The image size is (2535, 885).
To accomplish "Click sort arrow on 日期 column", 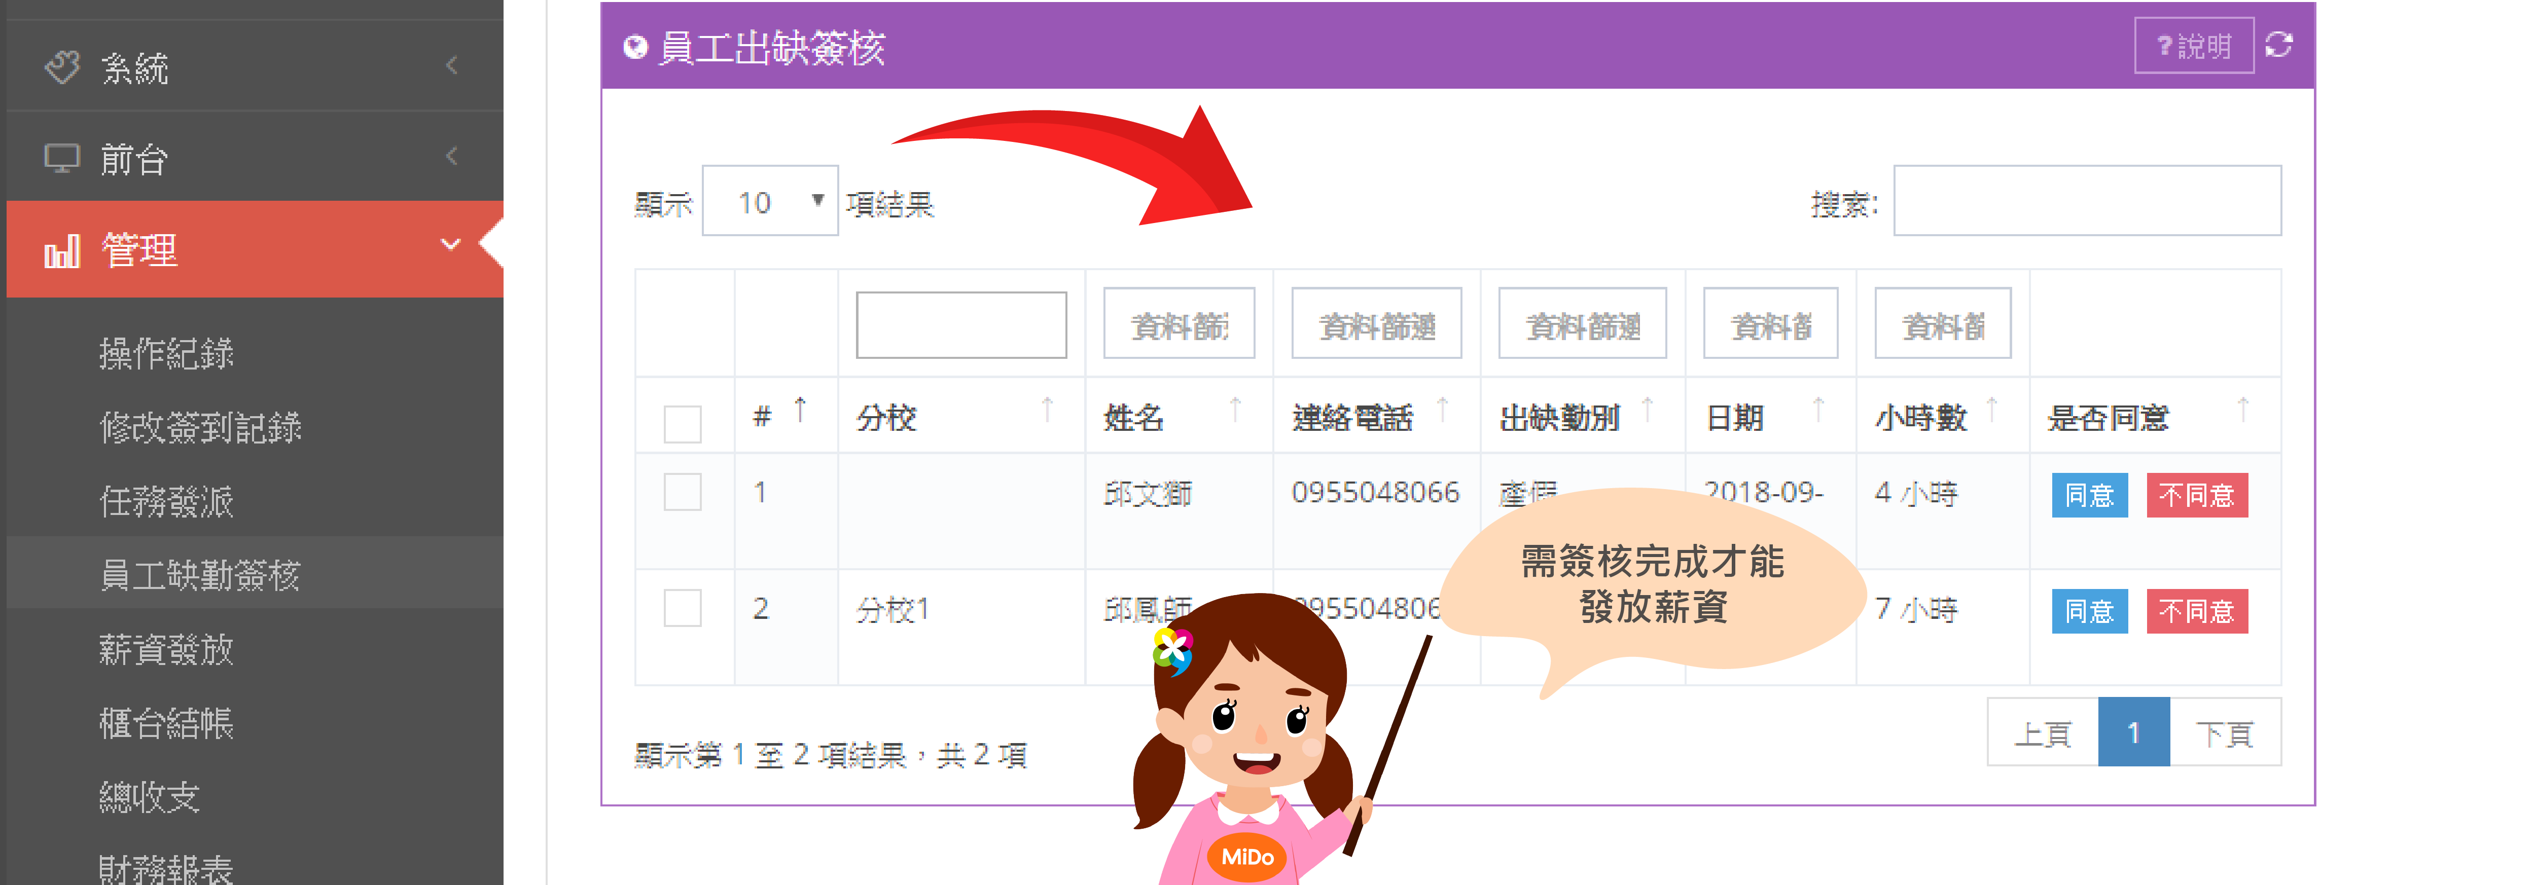I will (1817, 410).
